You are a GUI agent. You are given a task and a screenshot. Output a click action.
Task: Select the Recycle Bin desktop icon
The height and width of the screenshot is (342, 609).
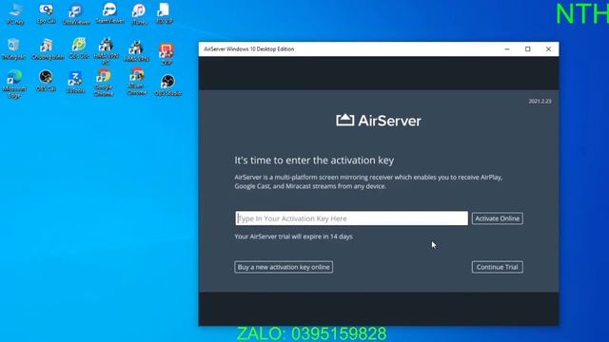[x=13, y=48]
